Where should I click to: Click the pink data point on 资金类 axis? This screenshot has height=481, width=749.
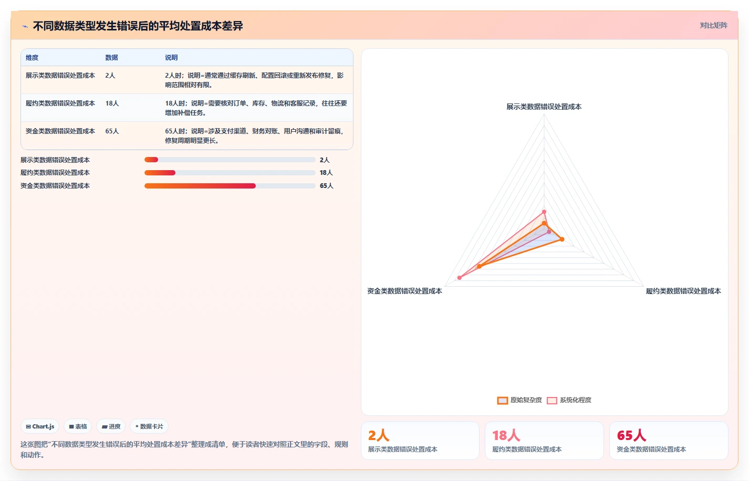(x=460, y=278)
